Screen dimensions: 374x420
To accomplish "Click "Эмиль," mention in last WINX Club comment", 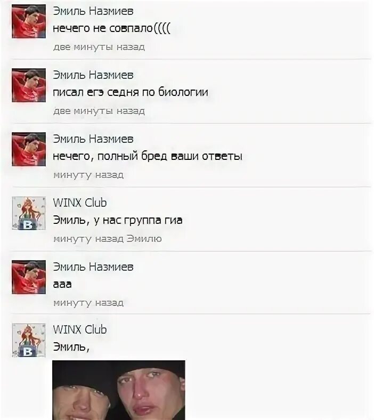I will pos(71,347).
